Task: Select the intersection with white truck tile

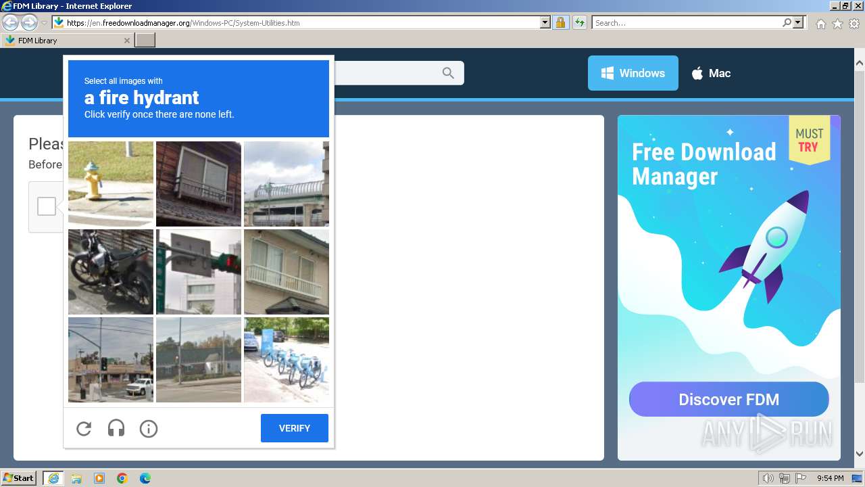Action: 111,360
